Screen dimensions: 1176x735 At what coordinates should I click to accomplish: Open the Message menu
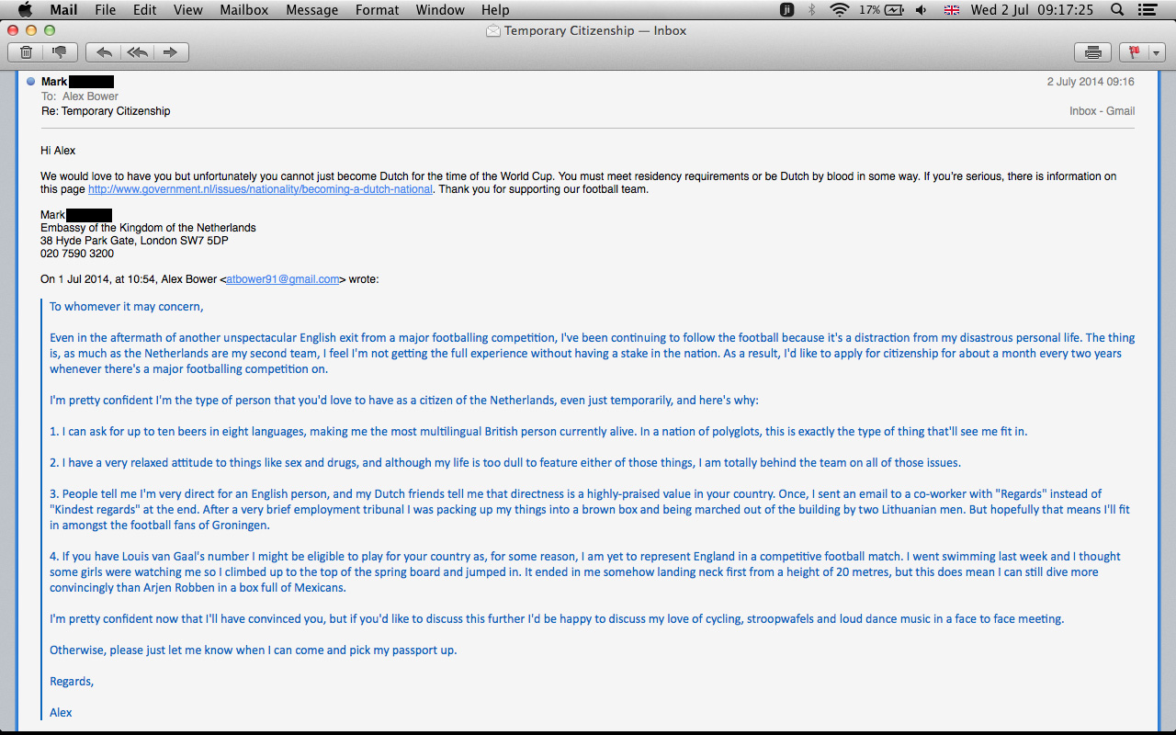[312, 10]
